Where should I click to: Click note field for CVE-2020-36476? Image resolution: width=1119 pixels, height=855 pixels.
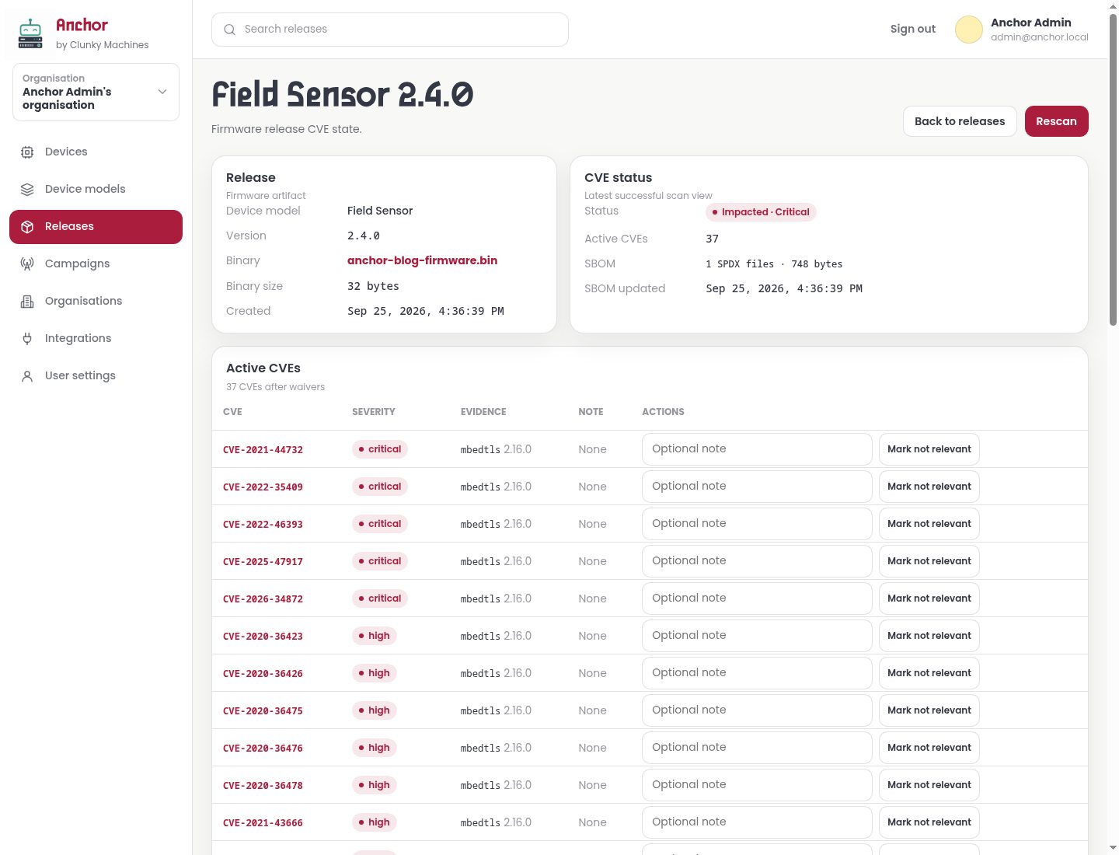(x=757, y=748)
